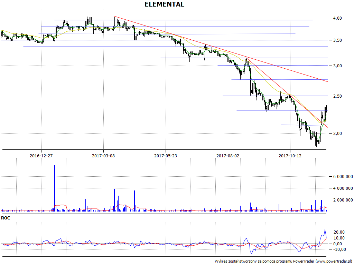The image size is (354, 265).
Task: Click the tallest volume bar near 2017-01
Action: click(54, 188)
